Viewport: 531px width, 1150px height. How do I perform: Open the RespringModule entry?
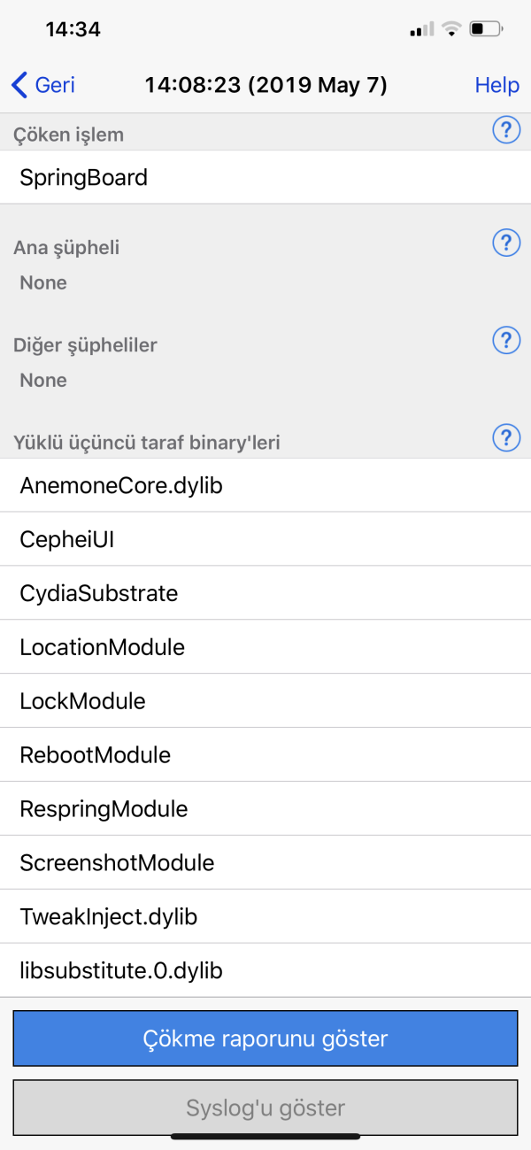tap(265, 809)
